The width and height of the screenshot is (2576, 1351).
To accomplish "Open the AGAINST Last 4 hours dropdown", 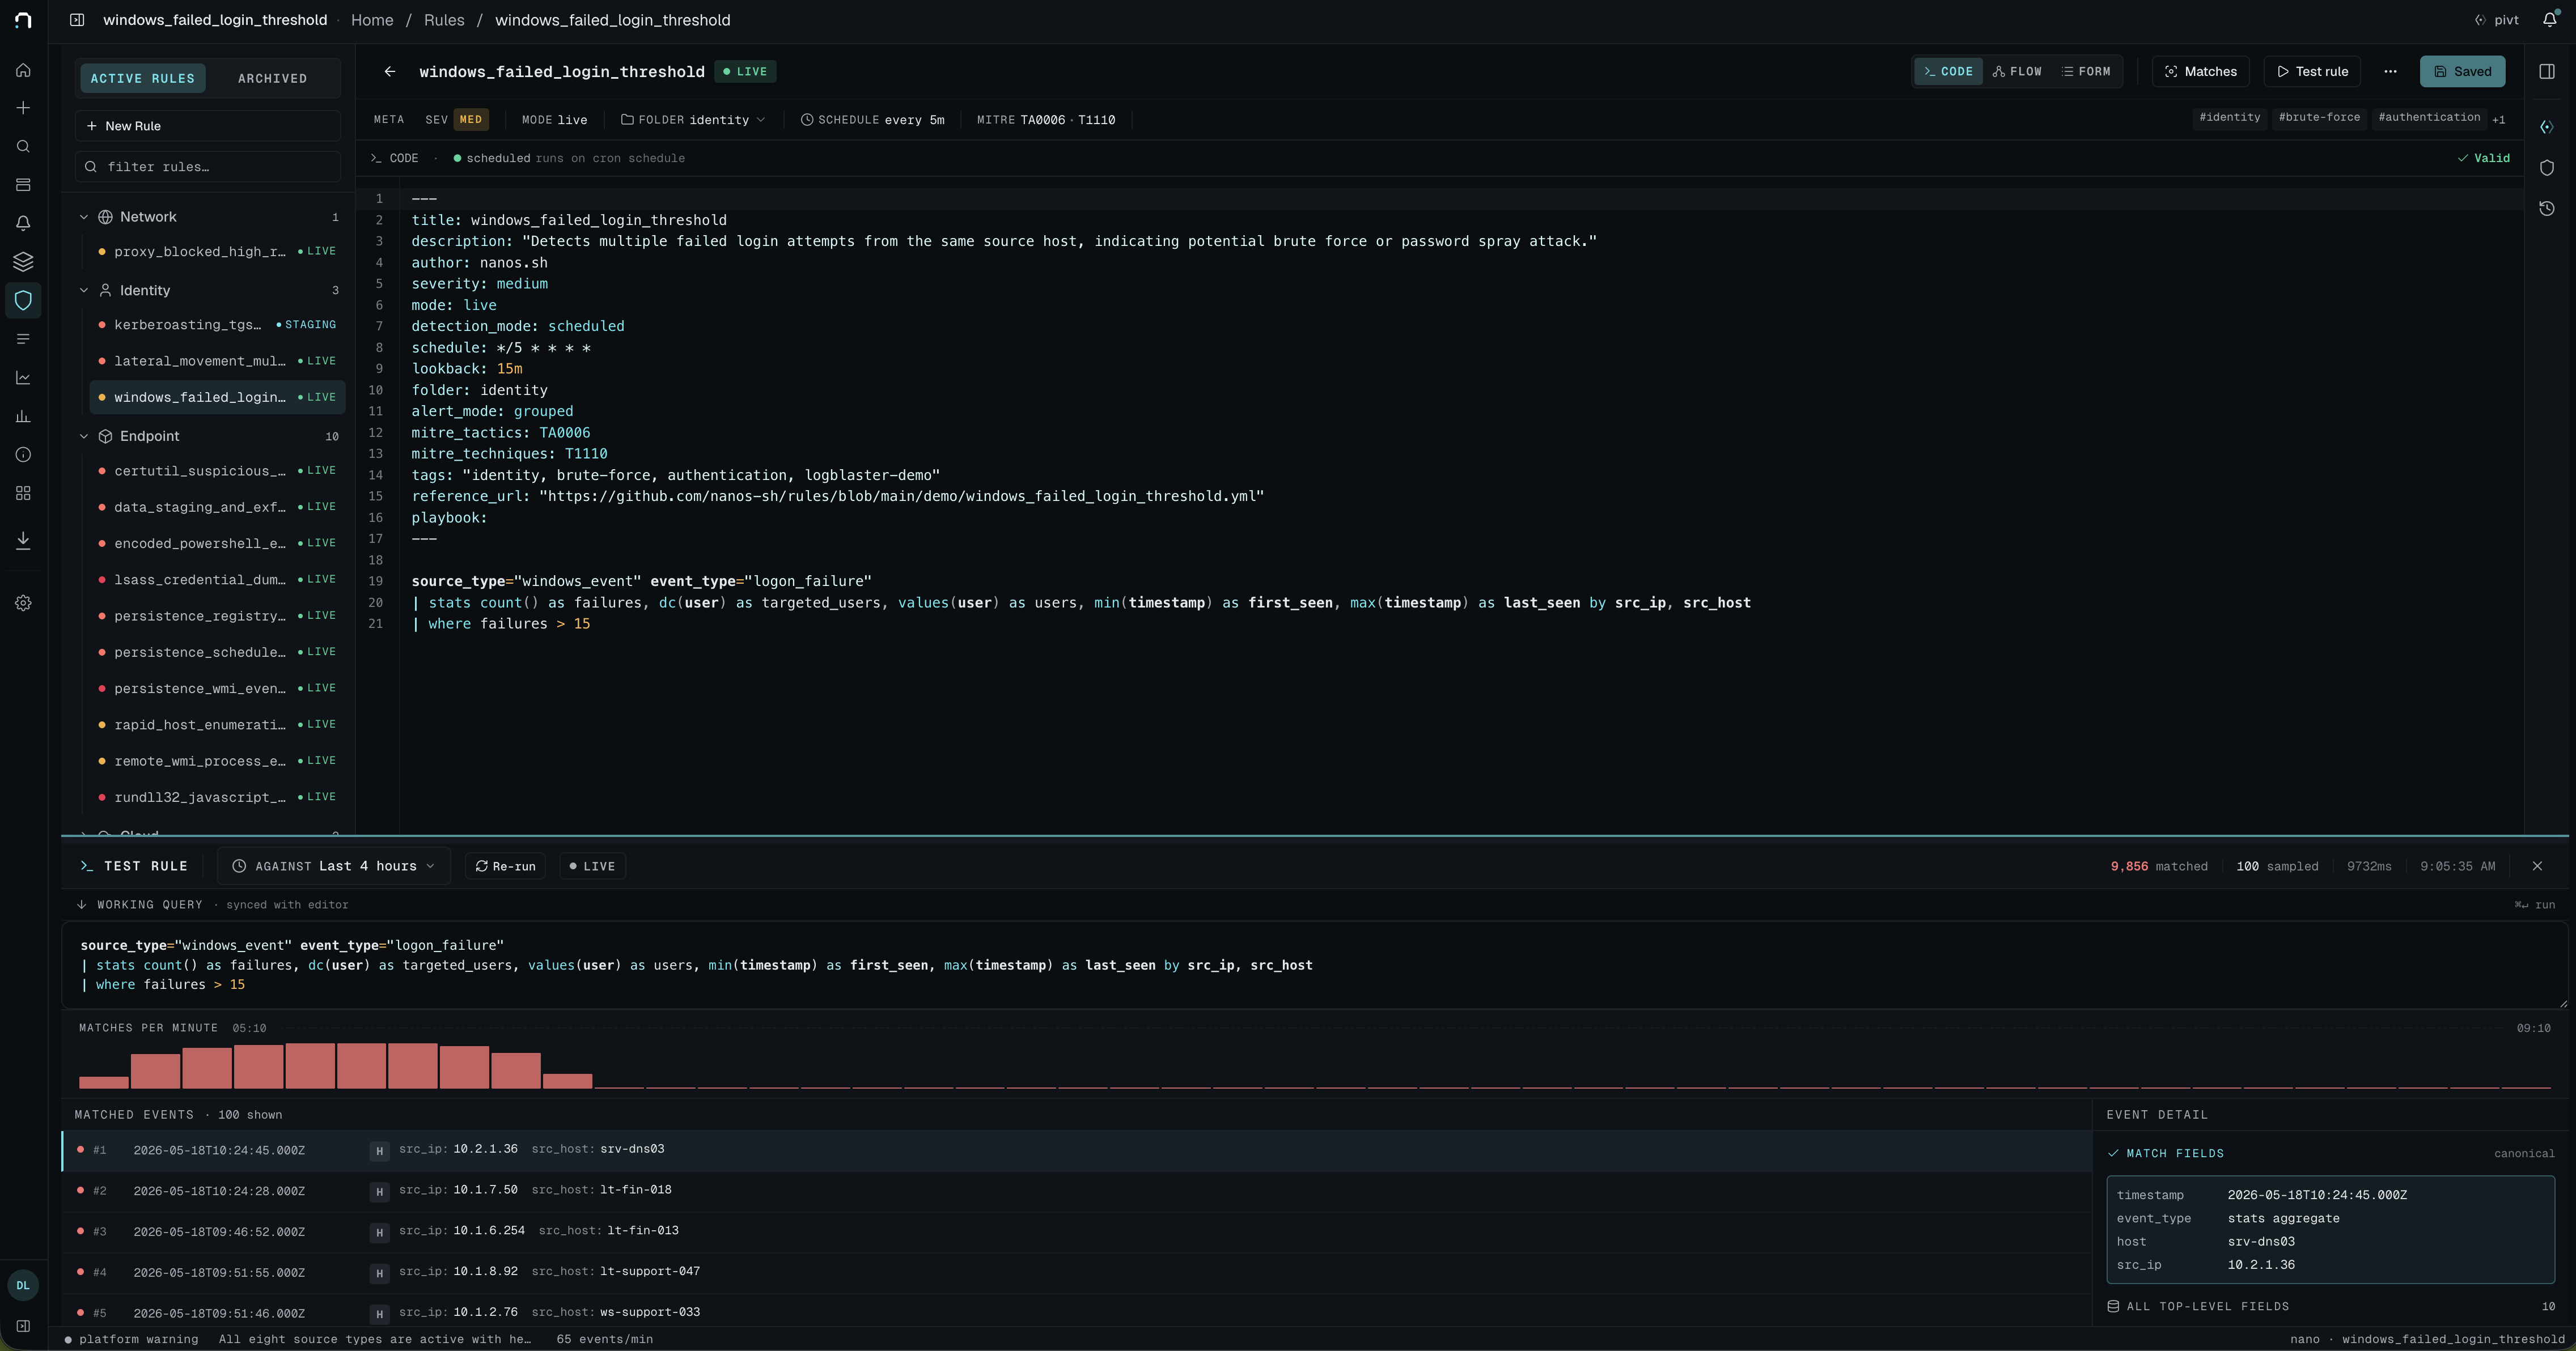I will click(x=334, y=866).
